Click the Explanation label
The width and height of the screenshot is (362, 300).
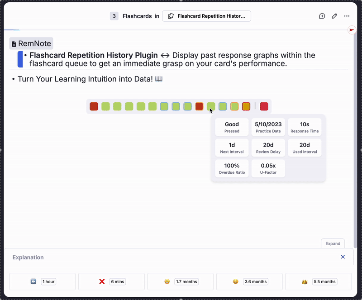click(28, 257)
